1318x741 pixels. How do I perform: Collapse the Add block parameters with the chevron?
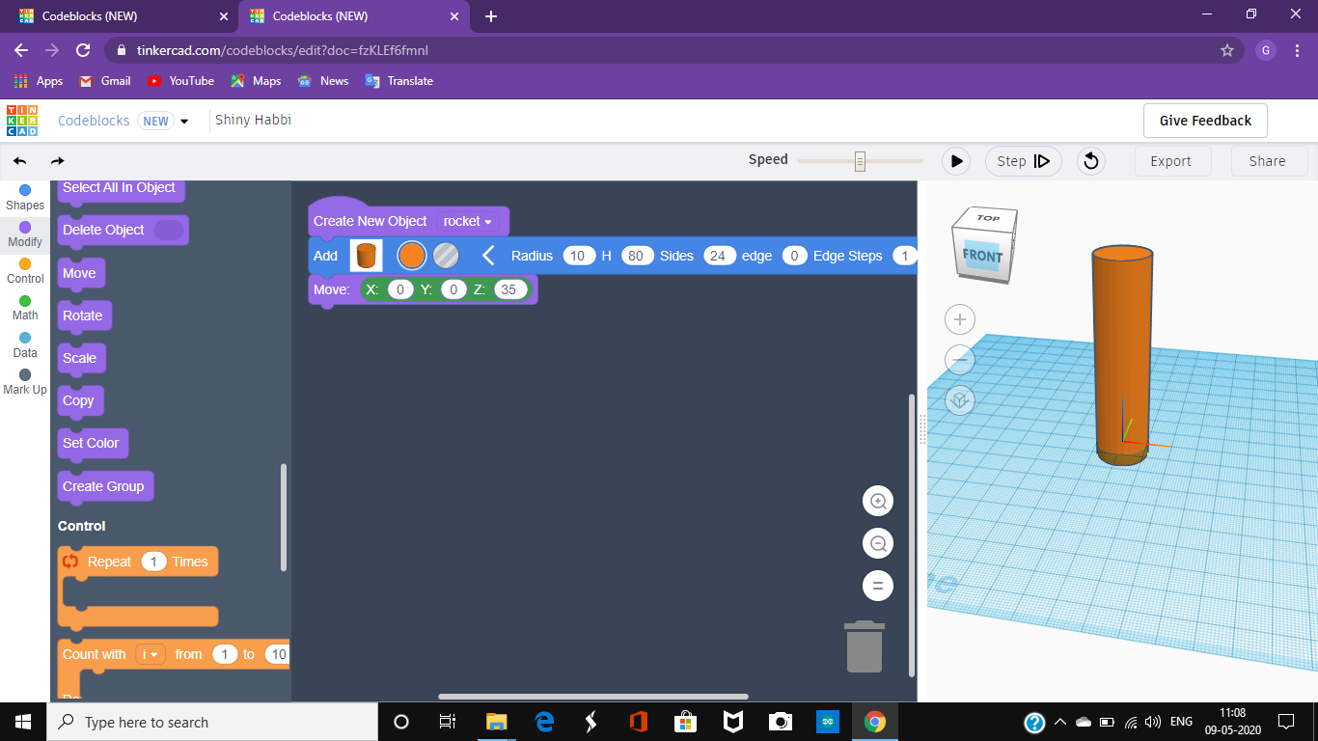pos(488,255)
